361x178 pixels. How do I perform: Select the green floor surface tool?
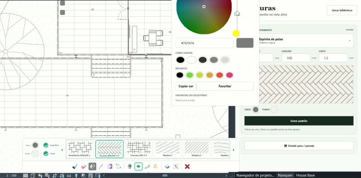coord(139,166)
